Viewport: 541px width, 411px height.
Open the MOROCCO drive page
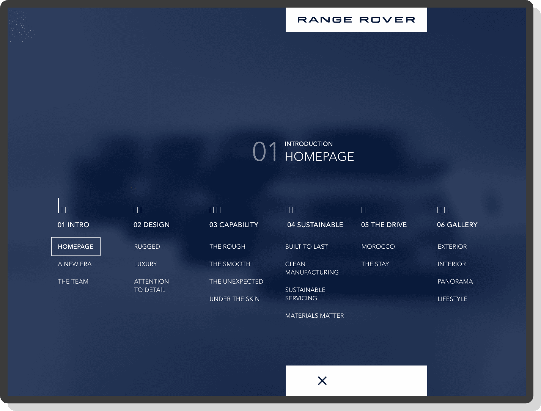coord(378,246)
